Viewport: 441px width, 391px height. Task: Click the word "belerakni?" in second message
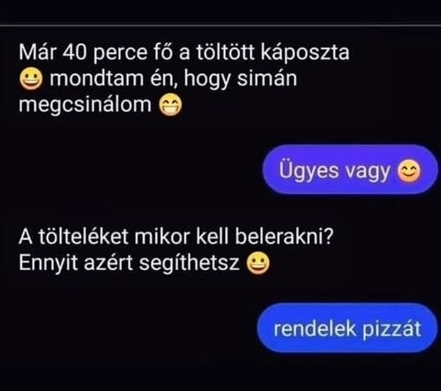(x=284, y=237)
